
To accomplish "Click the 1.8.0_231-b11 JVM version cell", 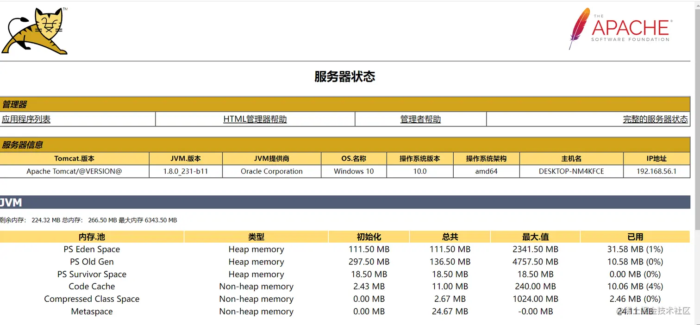I will pyautogui.click(x=186, y=171).
